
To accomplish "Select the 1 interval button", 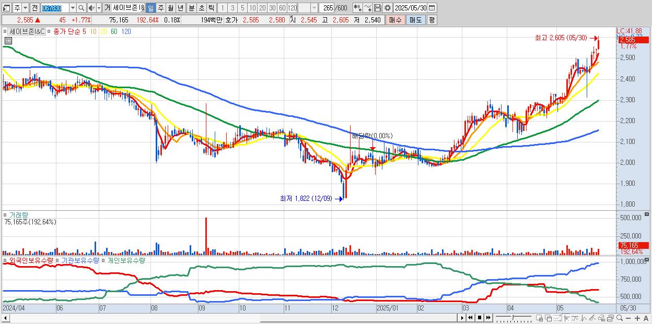I will [x=223, y=8].
